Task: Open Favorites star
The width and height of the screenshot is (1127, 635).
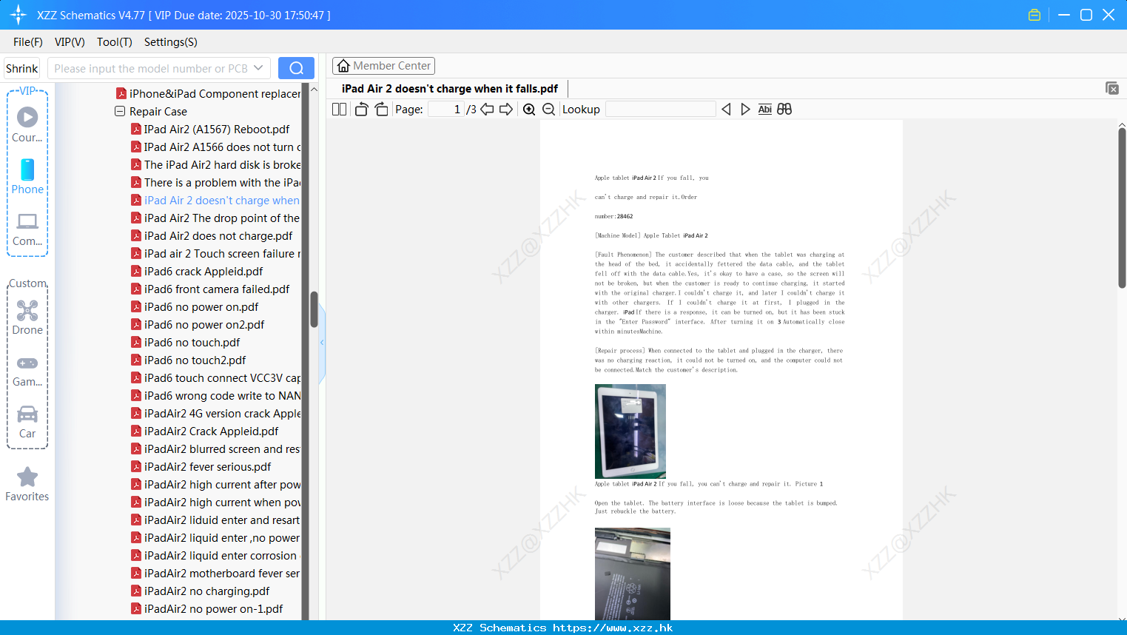Action: point(27,484)
